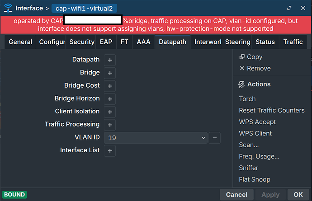Add an Interface List entry

[x=109, y=150]
